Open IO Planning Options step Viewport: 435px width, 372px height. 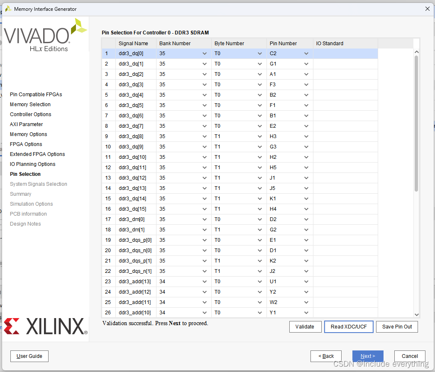(x=32, y=164)
